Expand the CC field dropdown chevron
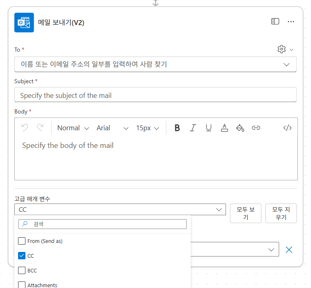This screenshot has height=288, width=311. point(271,250)
